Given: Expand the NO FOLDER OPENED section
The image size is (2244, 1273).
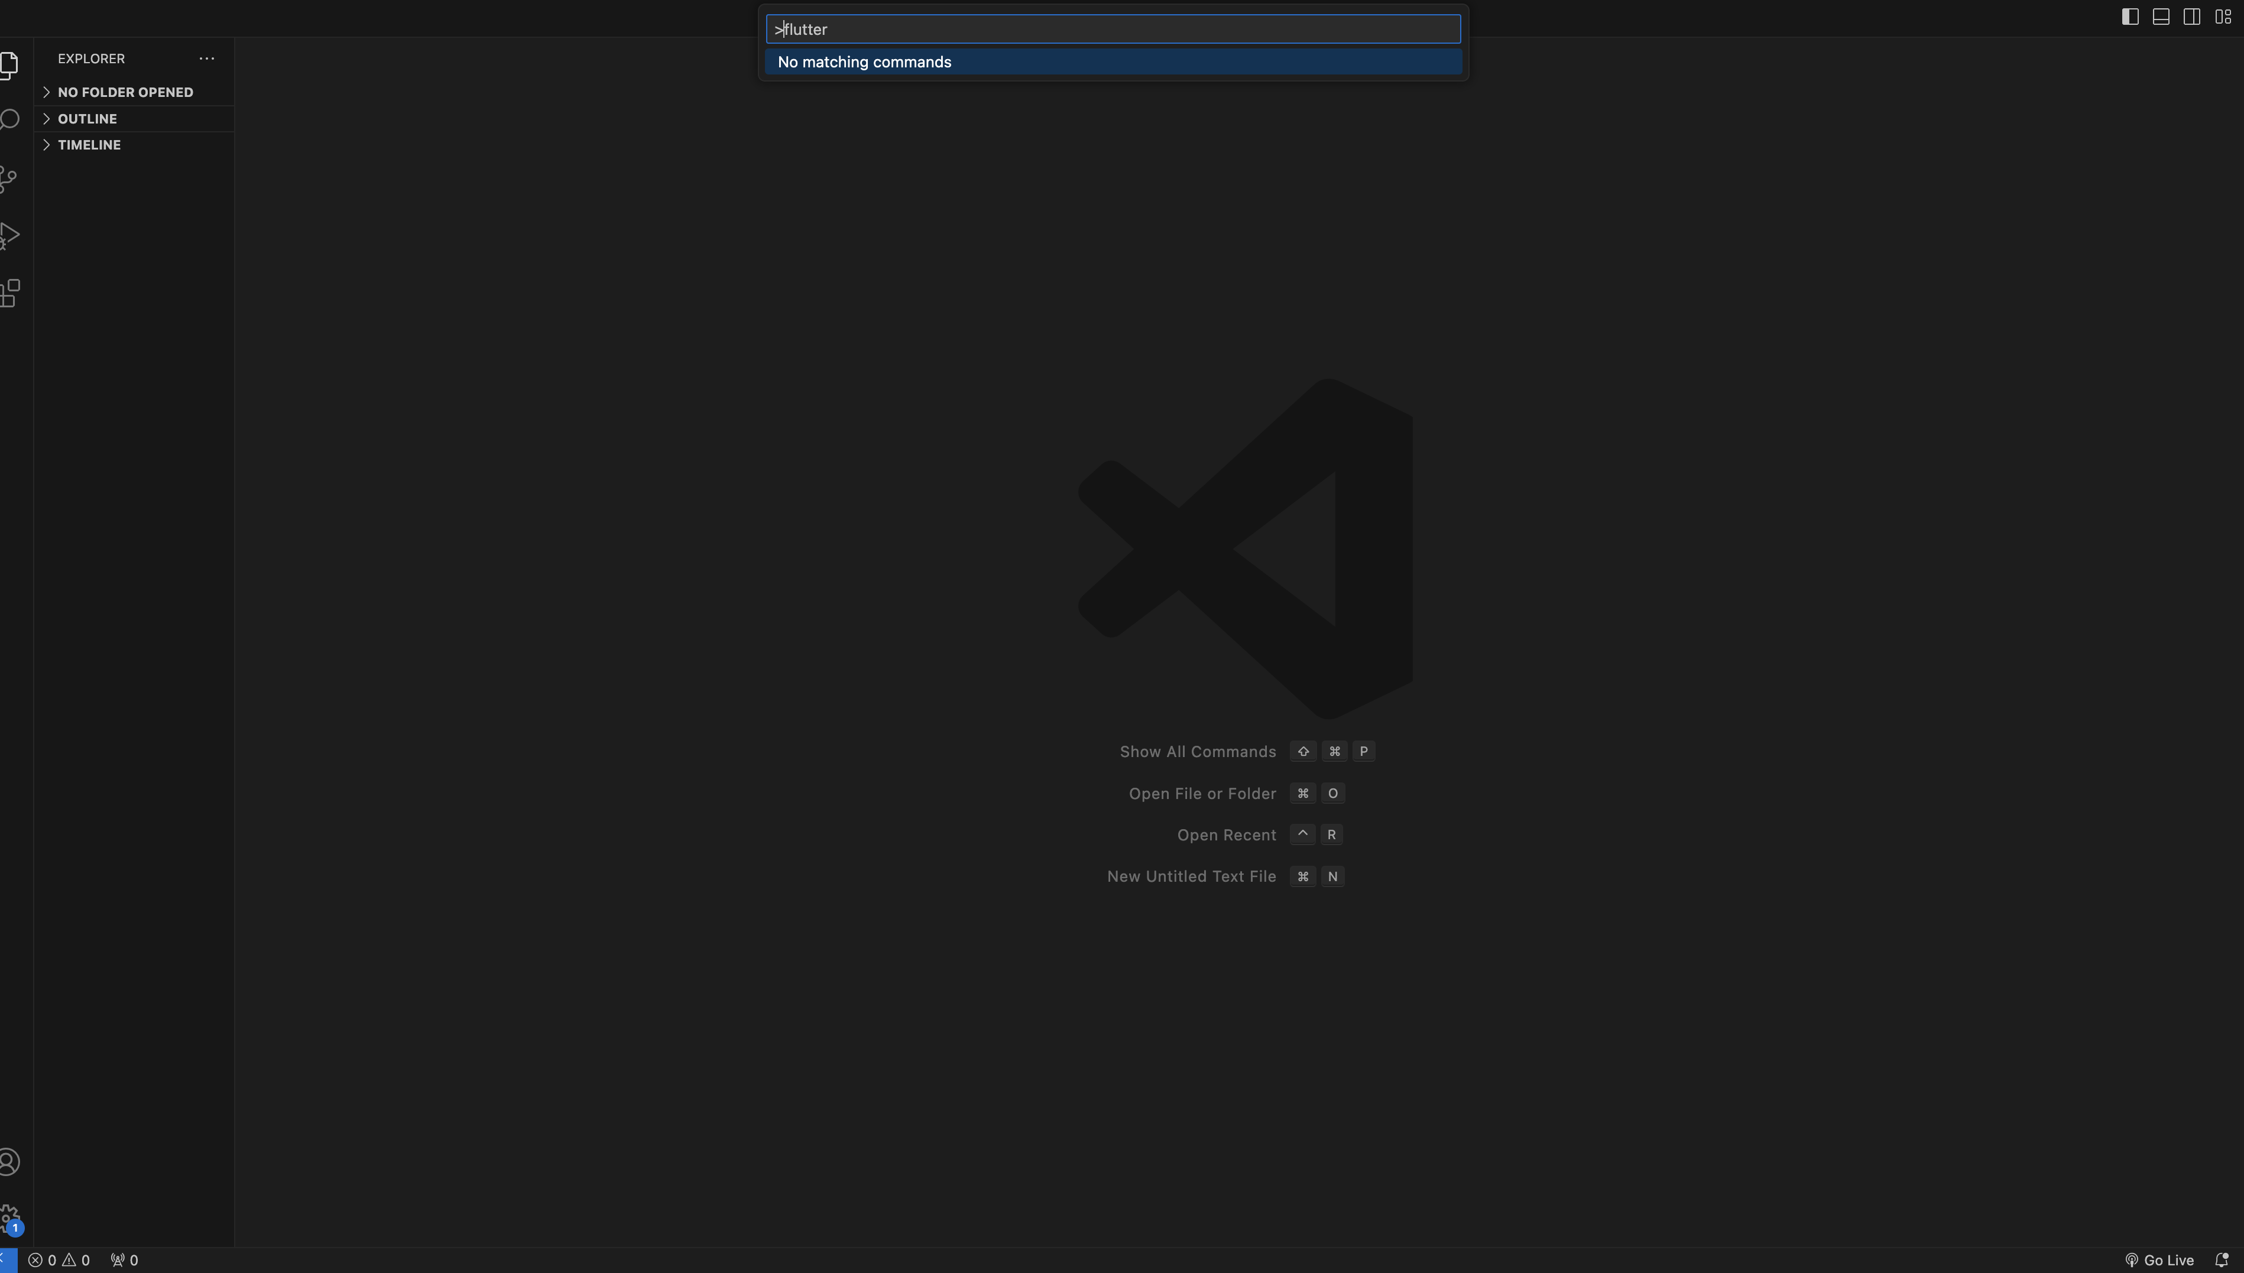Looking at the screenshot, I should click(x=134, y=92).
